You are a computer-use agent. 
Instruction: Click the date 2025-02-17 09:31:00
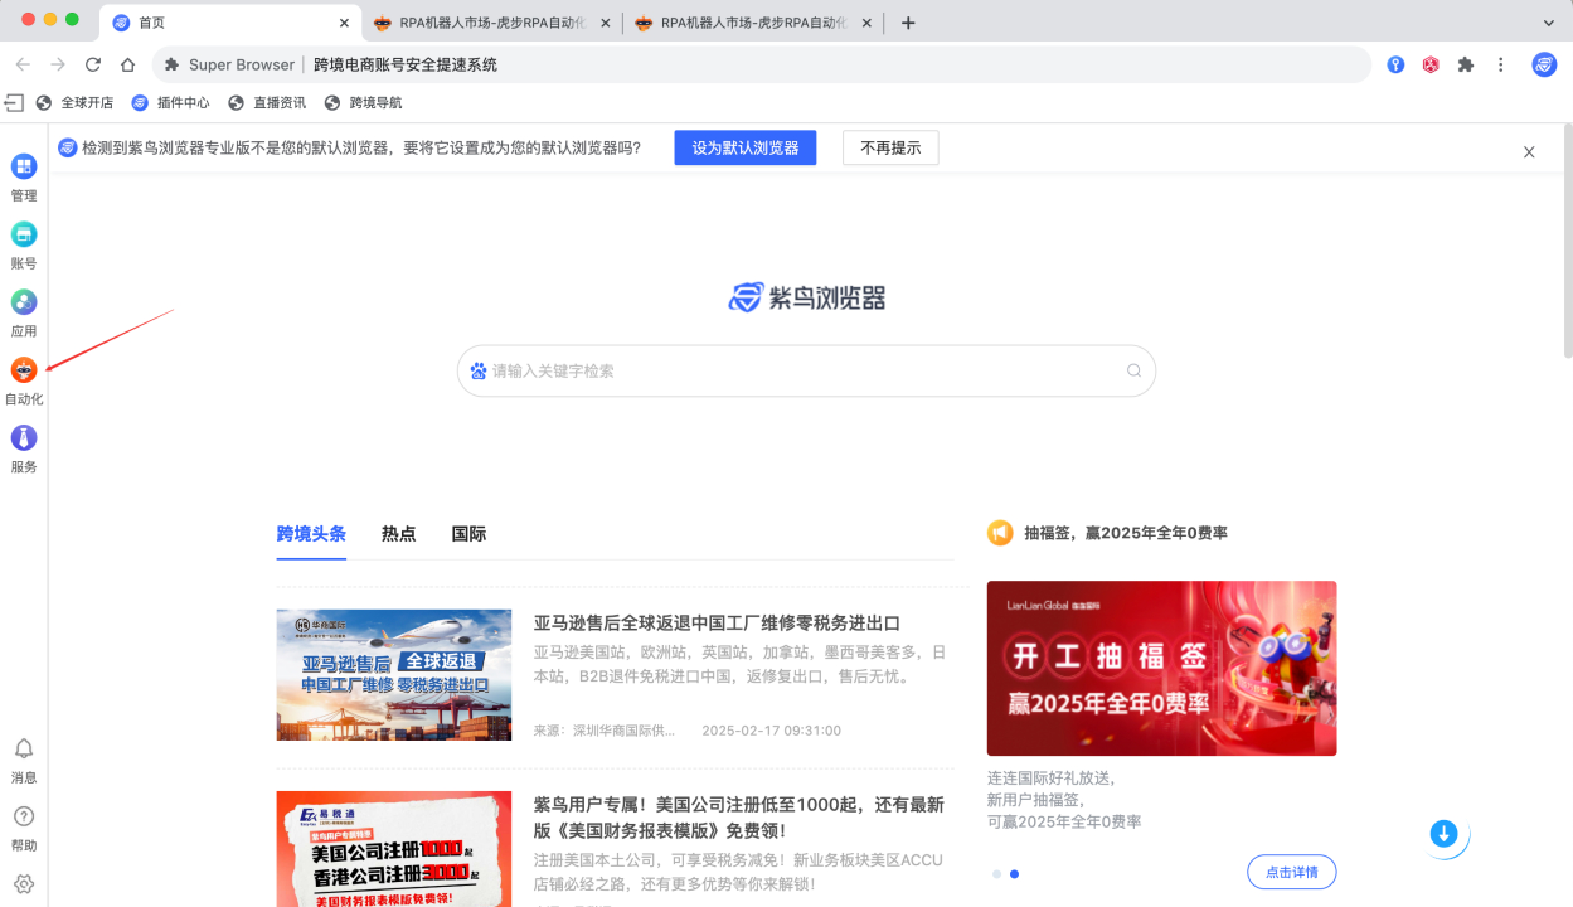coord(771,731)
